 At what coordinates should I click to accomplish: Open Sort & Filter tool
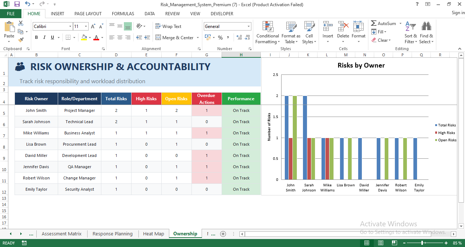411,33
